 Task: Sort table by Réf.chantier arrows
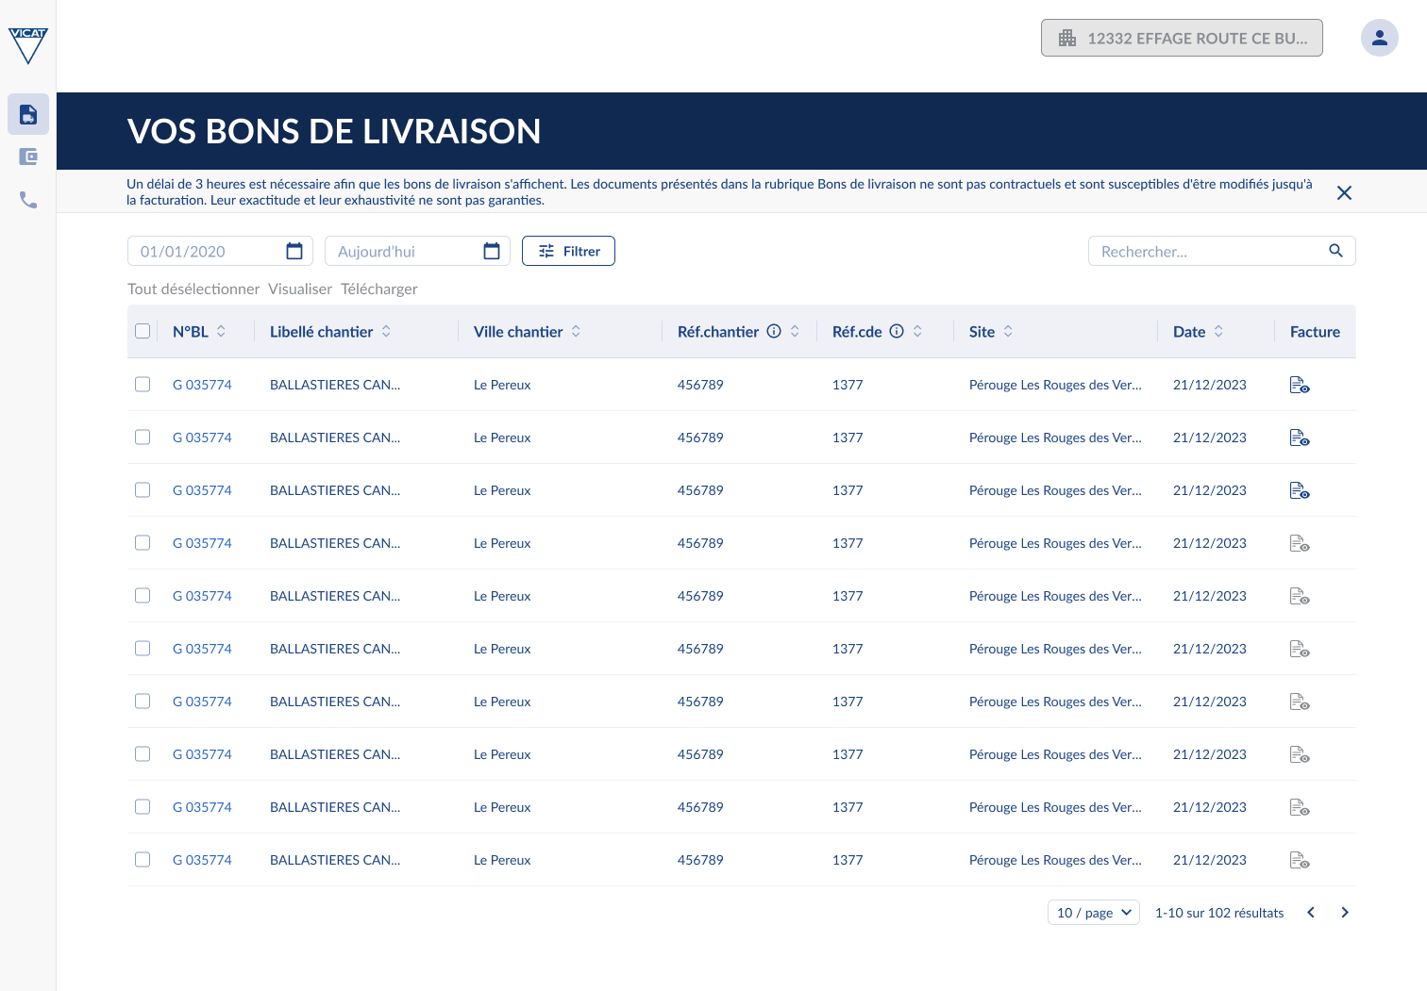pyautogui.click(x=795, y=331)
